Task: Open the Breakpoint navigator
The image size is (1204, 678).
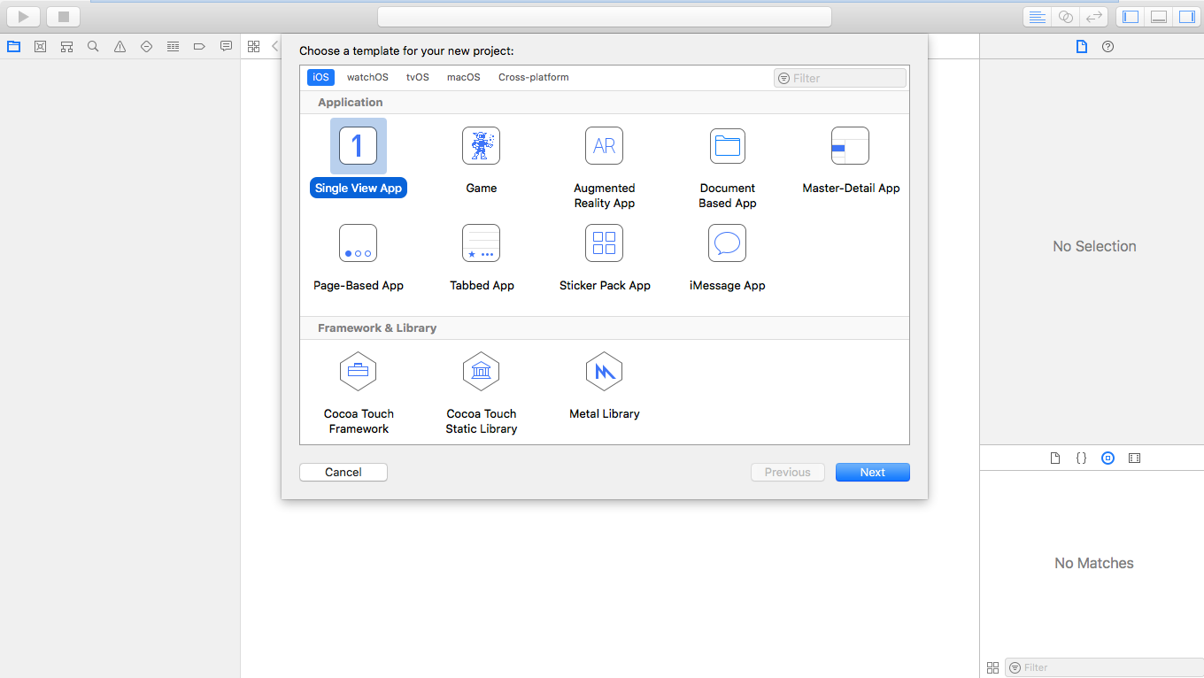Action: click(x=199, y=47)
